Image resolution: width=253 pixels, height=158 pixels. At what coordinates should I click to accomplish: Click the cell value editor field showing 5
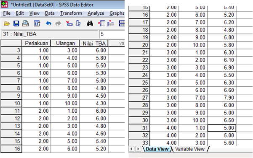click(x=112, y=34)
